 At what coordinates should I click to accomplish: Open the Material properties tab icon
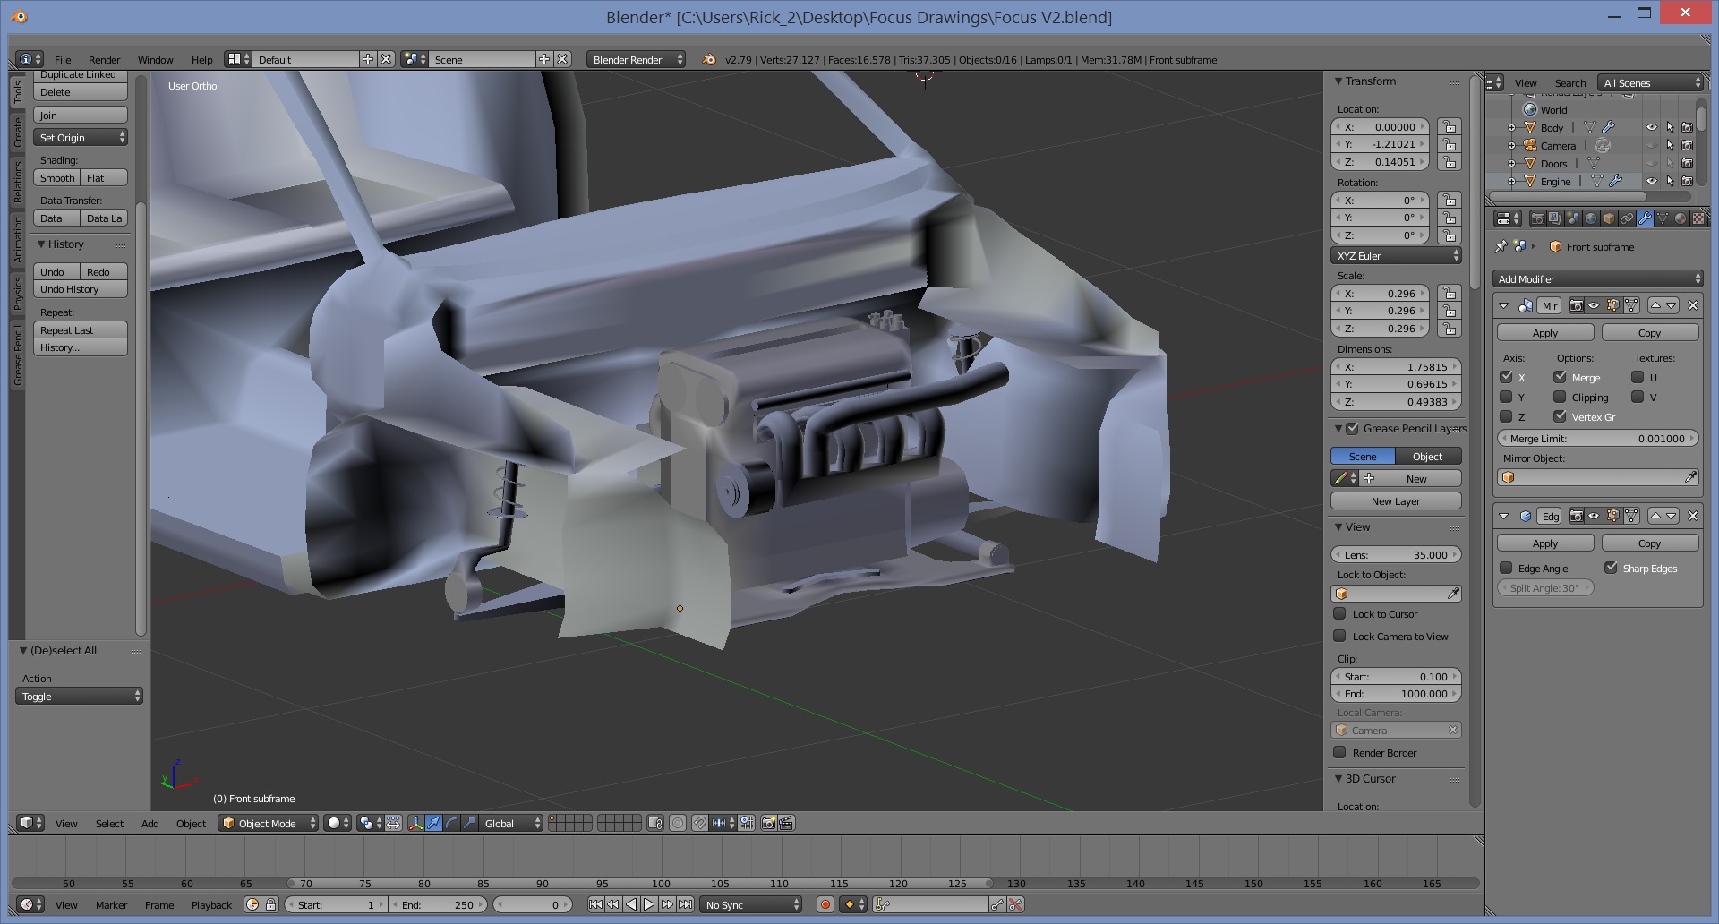[x=1681, y=218]
